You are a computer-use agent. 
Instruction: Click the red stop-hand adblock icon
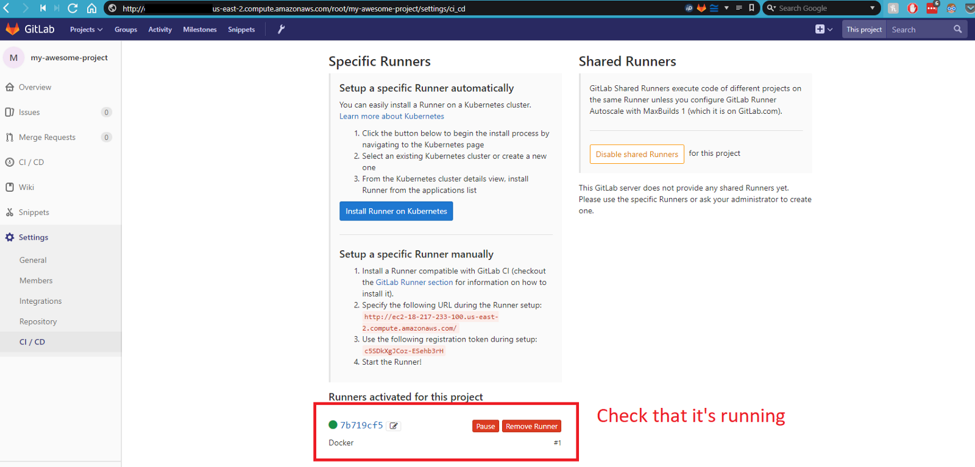pos(912,8)
